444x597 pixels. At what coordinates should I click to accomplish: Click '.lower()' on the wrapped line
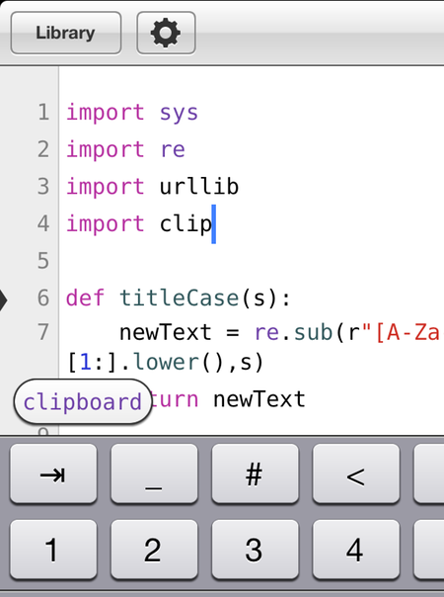[173, 362]
